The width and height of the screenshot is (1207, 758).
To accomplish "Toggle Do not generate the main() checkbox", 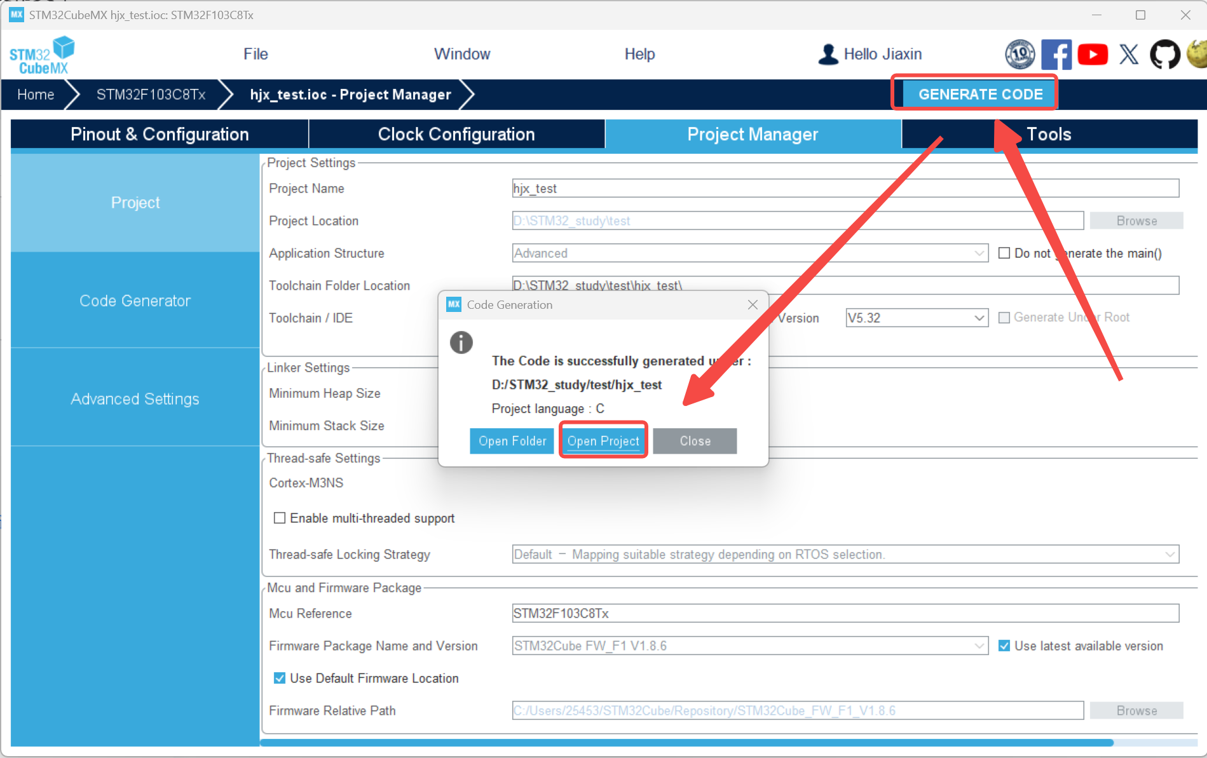I will tap(1004, 253).
